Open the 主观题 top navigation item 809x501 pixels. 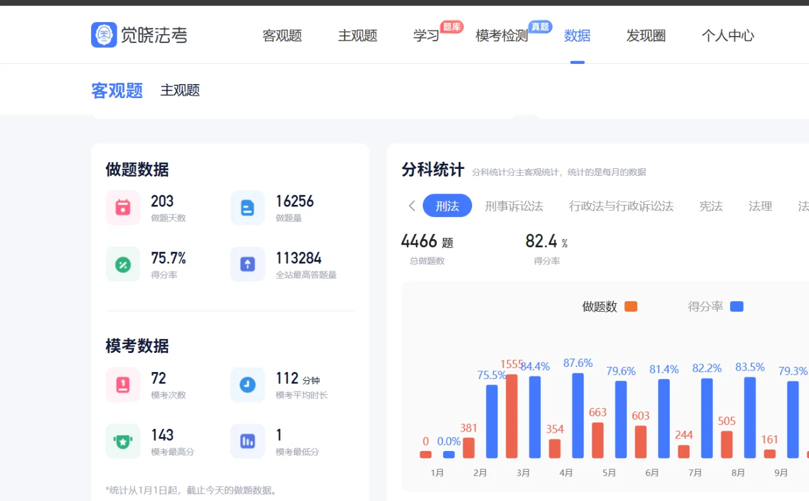[x=357, y=36]
